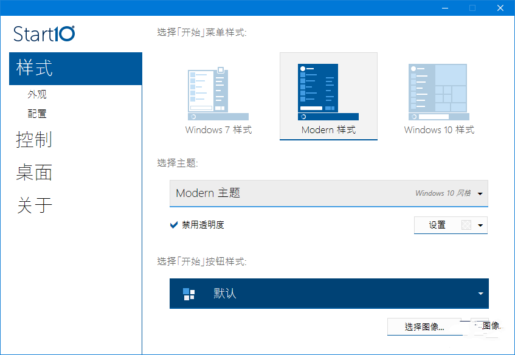The width and height of the screenshot is (515, 355).
Task: Open the 控制 section
Action: pyautogui.click(x=34, y=139)
